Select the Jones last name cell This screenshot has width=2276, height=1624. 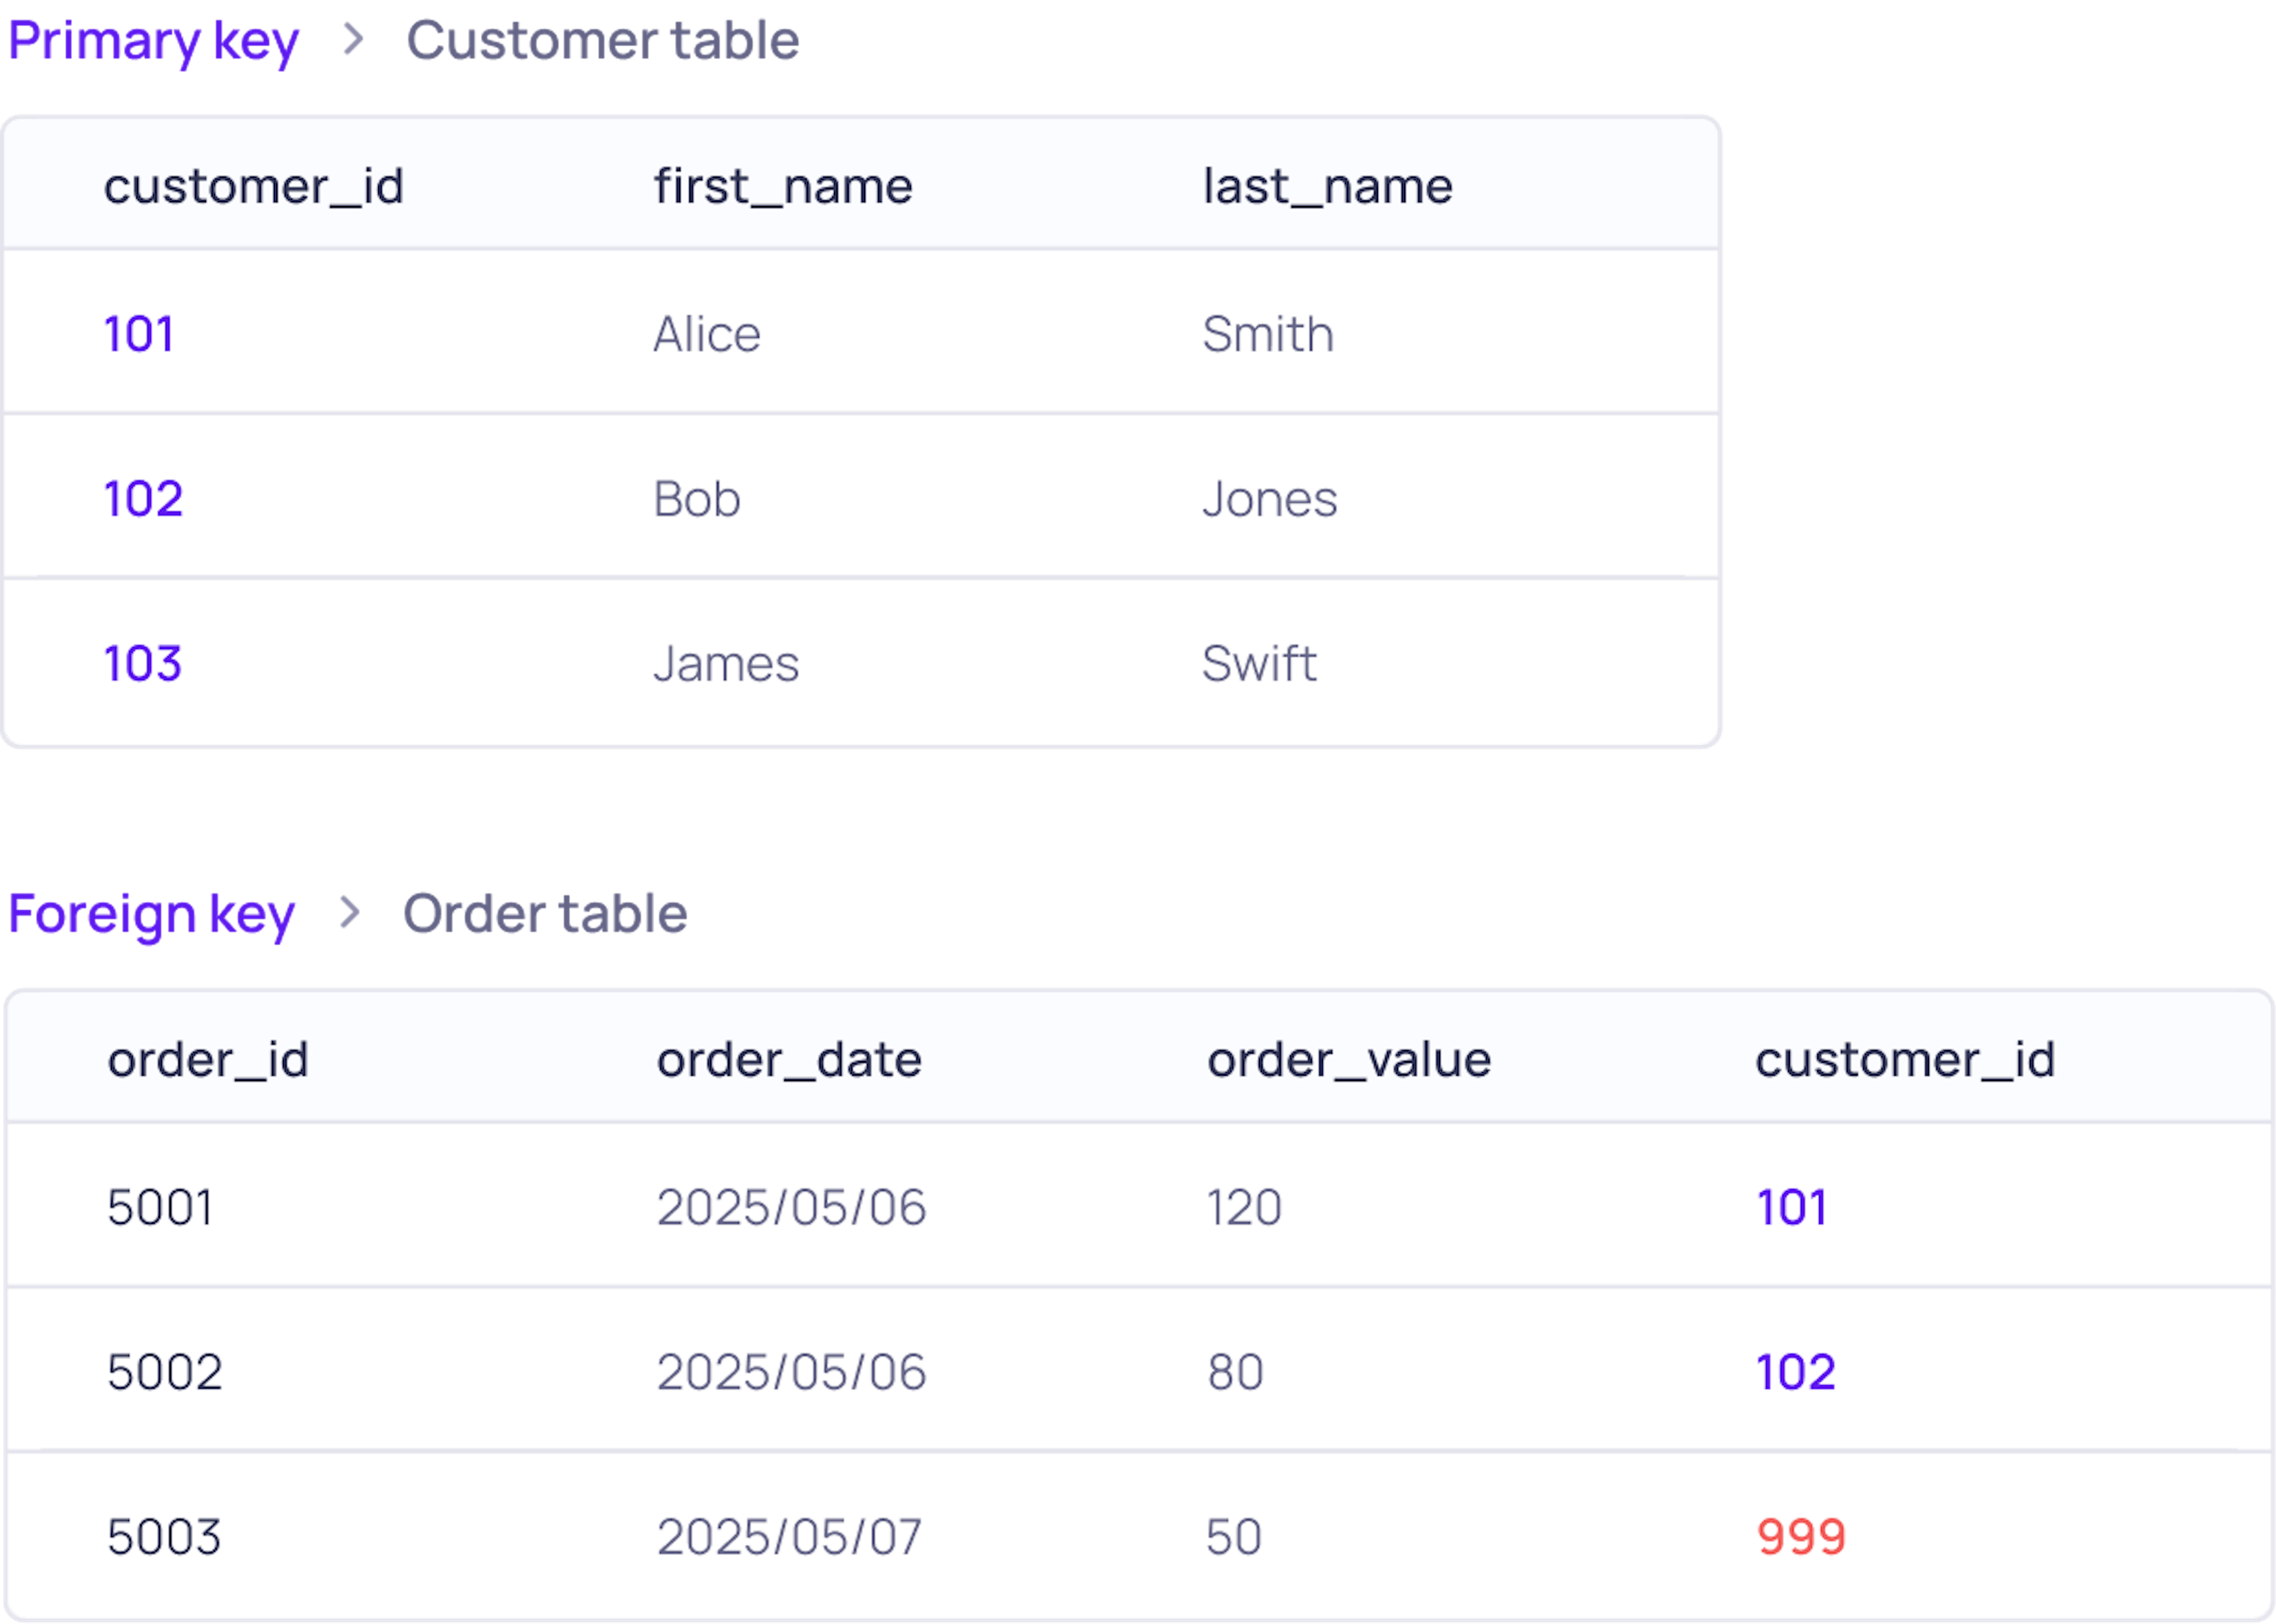coord(1269,499)
